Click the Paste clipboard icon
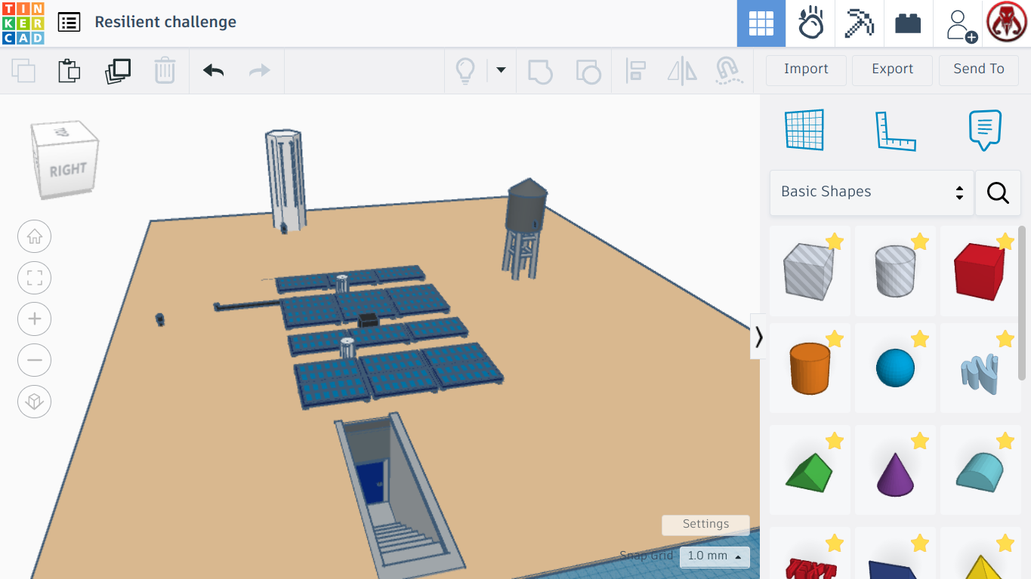The width and height of the screenshot is (1031, 579). tap(69, 71)
